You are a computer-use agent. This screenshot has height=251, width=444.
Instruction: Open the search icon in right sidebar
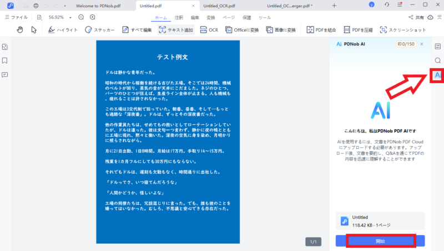437,61
